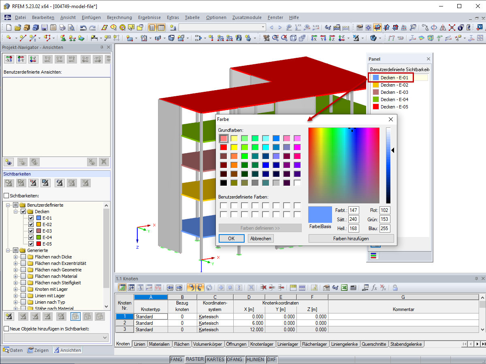Click the zoom window magnifier icon
Viewport: 486px width, 364px height.
[x=275, y=38]
